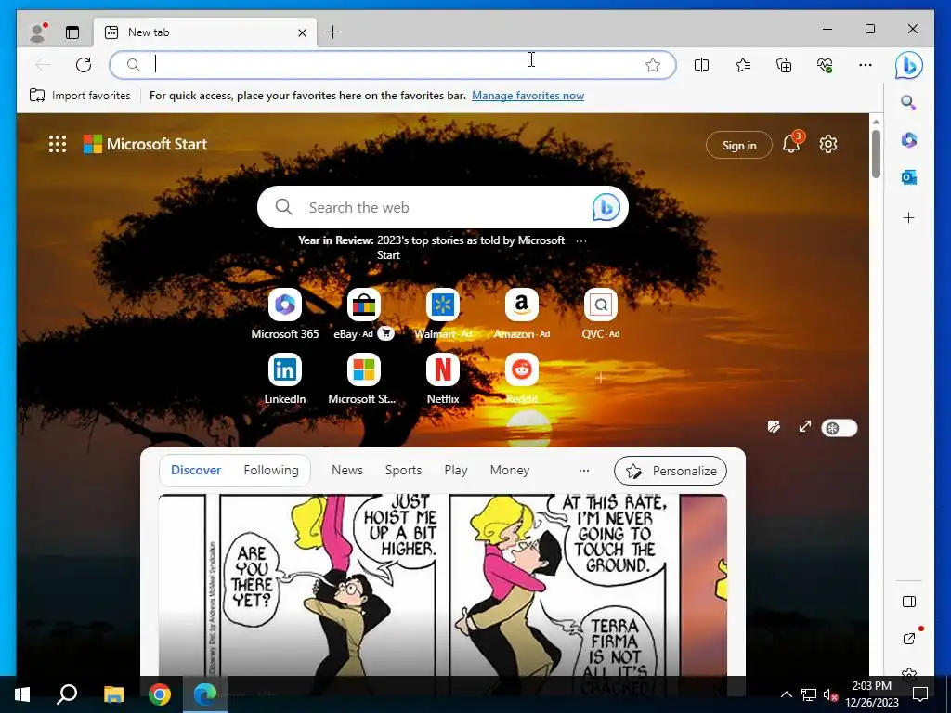
Task: Open a new tab
Action: click(x=333, y=32)
